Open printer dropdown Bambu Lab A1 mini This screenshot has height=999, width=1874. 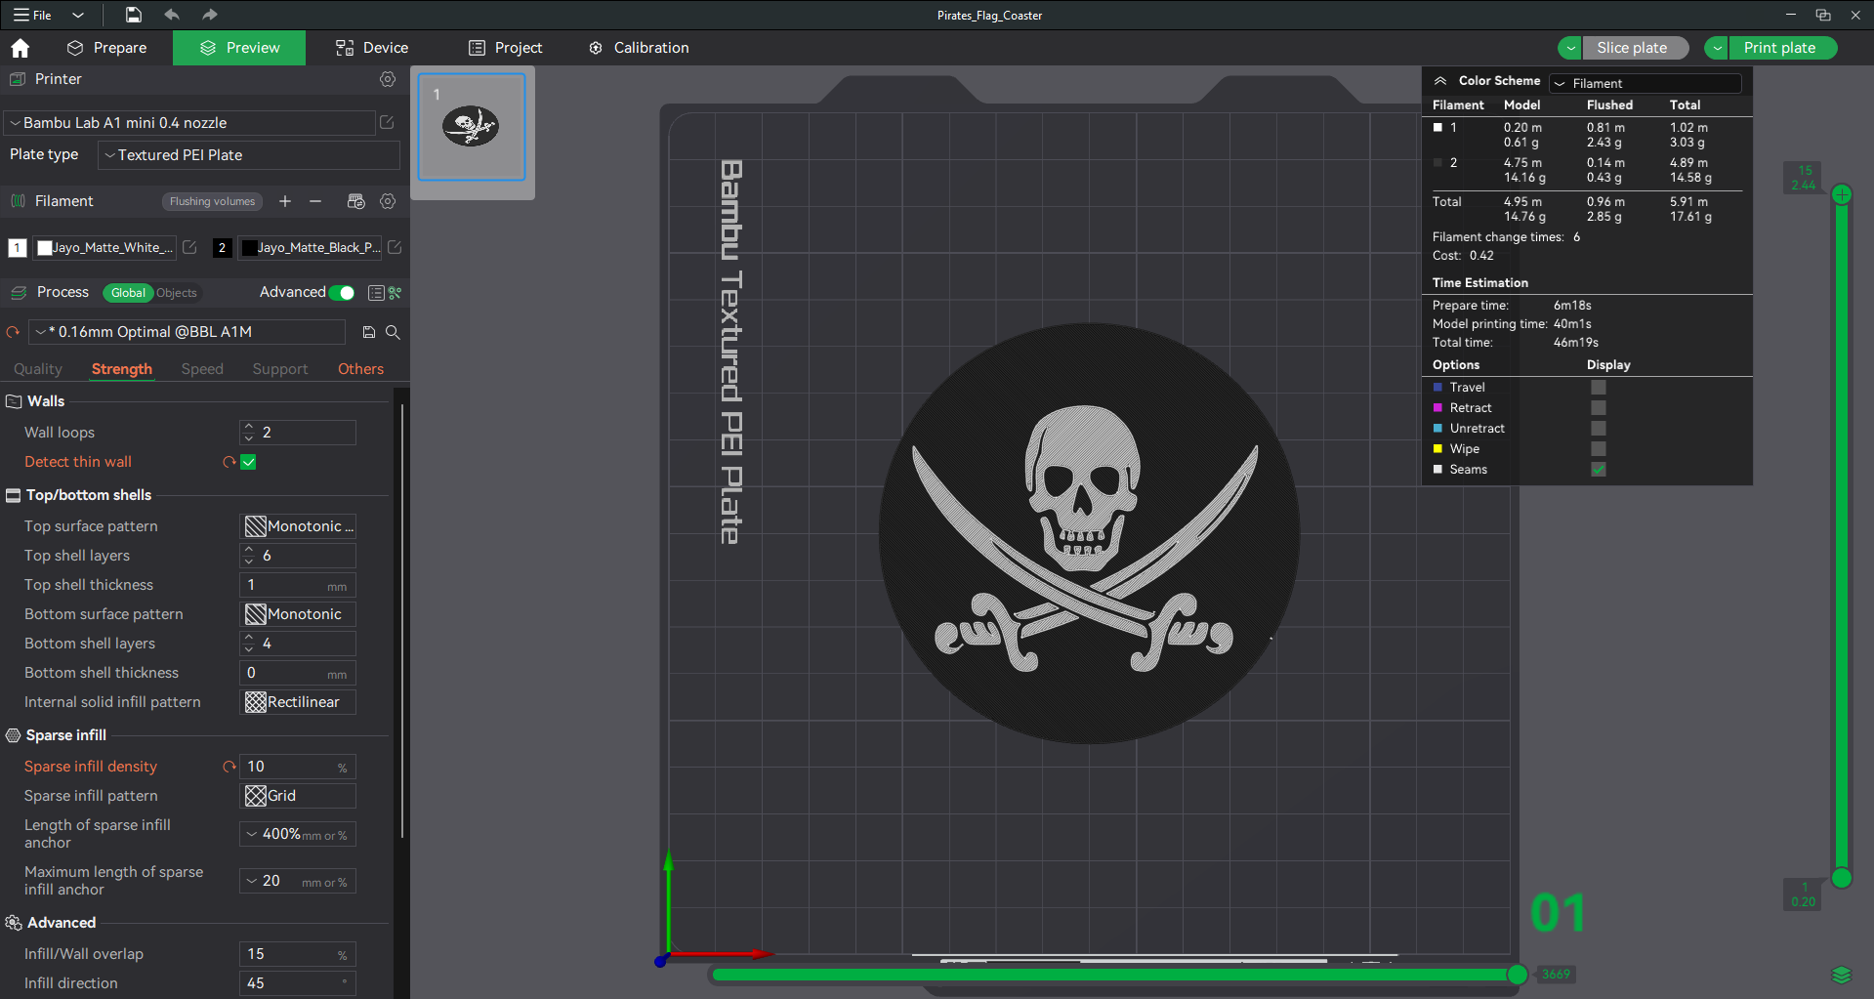point(190,123)
